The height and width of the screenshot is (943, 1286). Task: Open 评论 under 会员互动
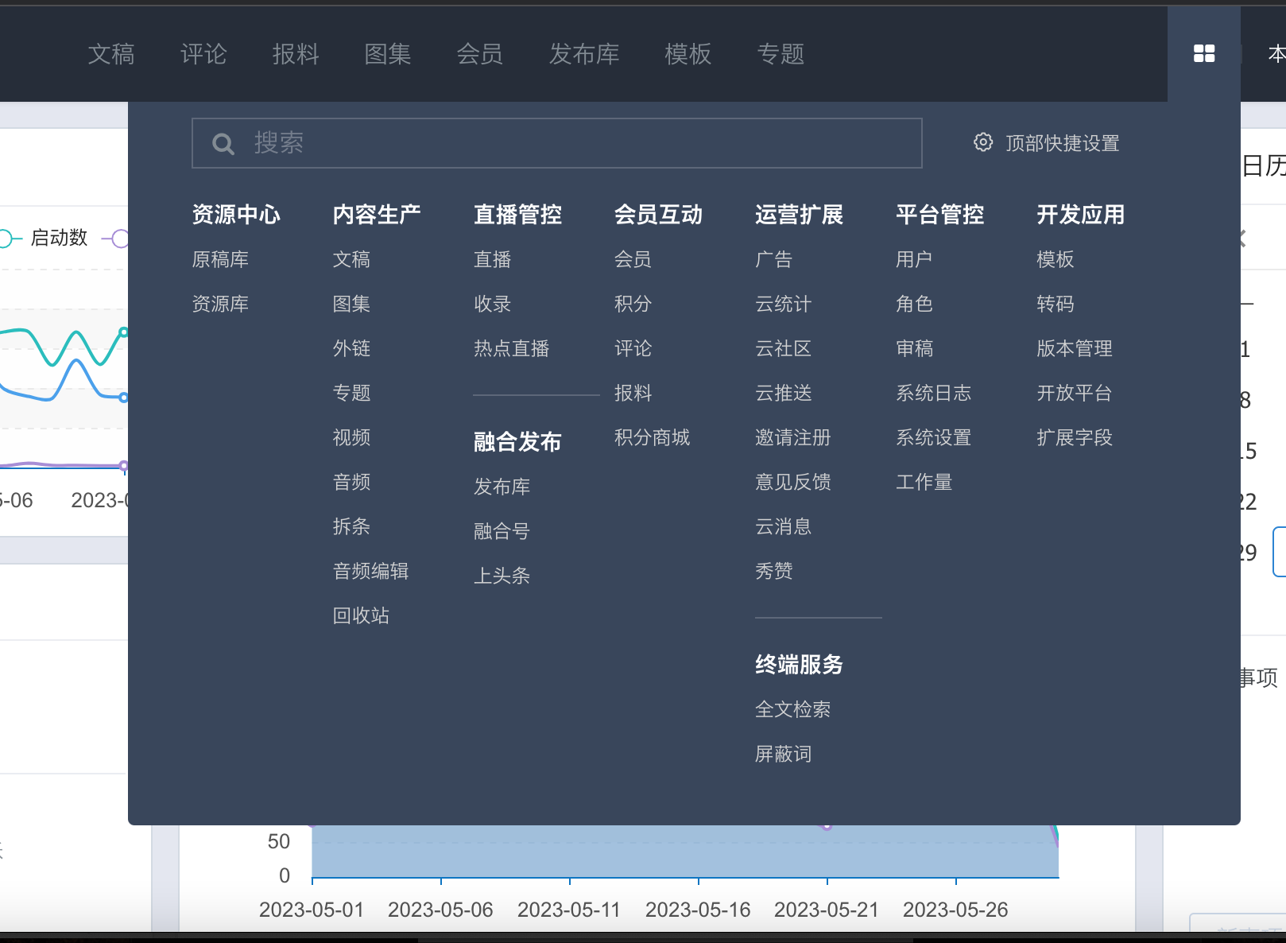point(633,348)
